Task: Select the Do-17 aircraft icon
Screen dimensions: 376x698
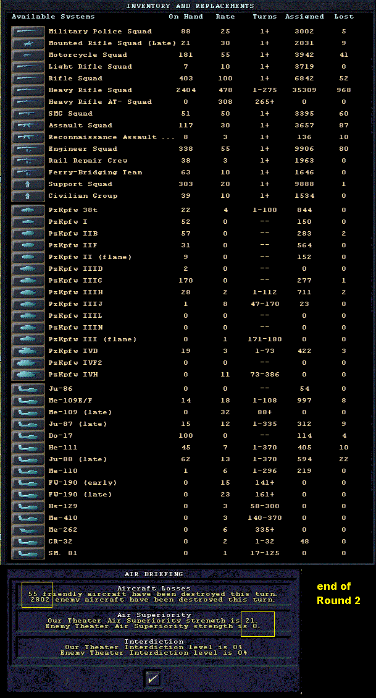Action: tap(28, 436)
